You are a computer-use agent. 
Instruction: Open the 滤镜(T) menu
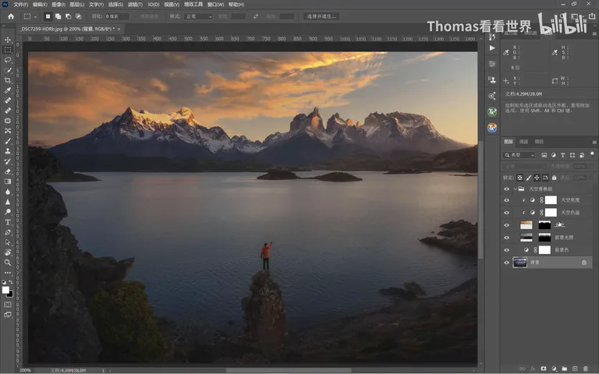(x=135, y=5)
